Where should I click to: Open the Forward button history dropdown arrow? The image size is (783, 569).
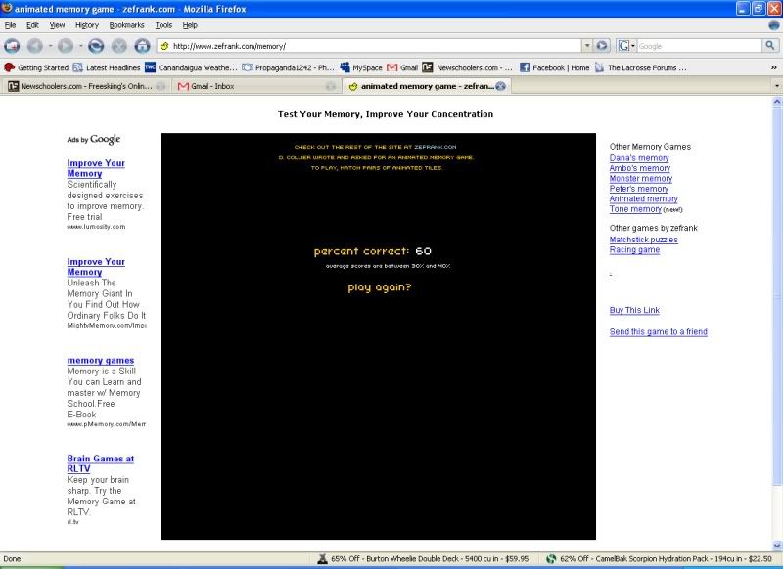point(81,46)
